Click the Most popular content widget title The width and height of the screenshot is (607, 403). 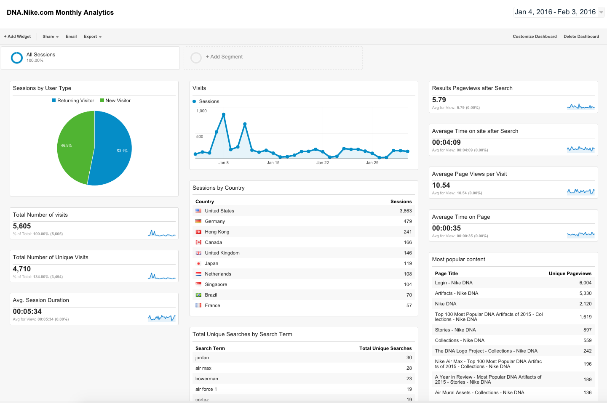pos(459,260)
